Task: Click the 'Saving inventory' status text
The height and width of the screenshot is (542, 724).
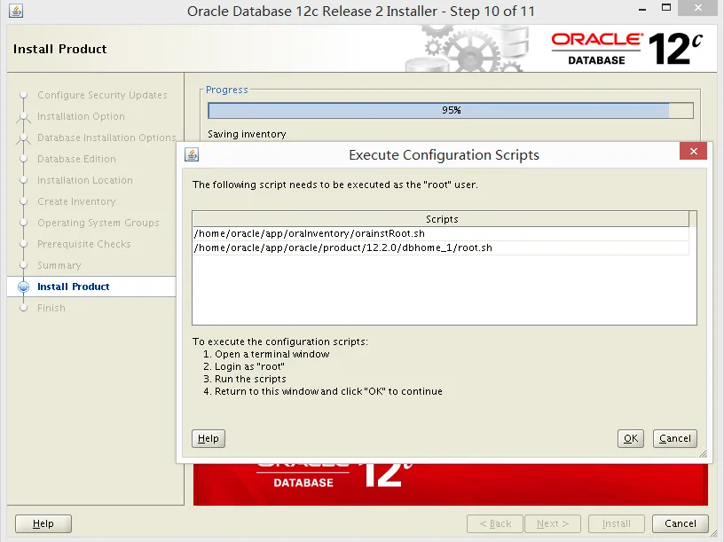Action: (x=247, y=134)
